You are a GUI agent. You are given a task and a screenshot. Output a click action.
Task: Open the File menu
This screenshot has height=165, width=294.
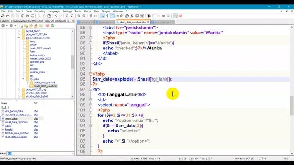pyautogui.click(x=3, y=11)
